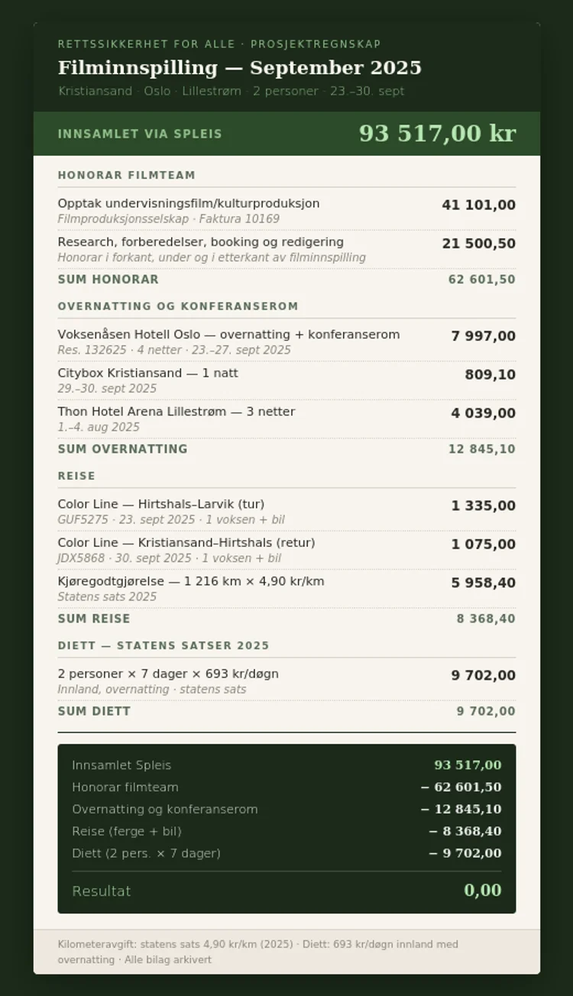Image resolution: width=573 pixels, height=996 pixels.
Task: Select the Color Line Kristiansand–Hirtshals (retur) row
Action: point(286,550)
